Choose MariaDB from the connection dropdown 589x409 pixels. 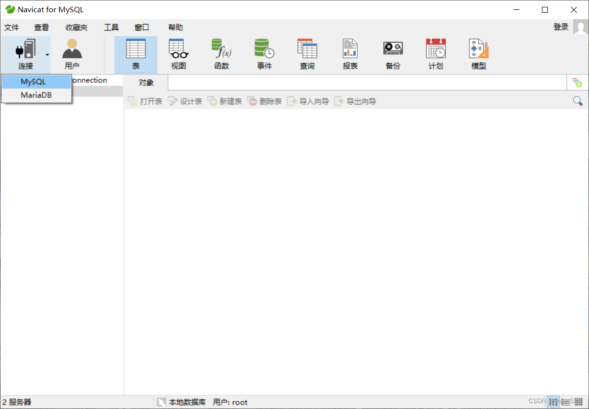[37, 95]
